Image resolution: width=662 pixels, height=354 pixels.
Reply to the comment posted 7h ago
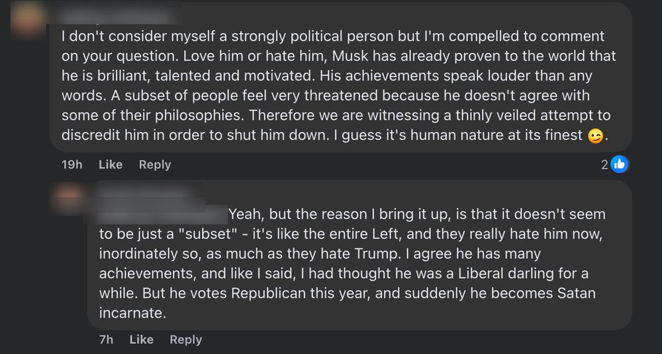click(185, 339)
